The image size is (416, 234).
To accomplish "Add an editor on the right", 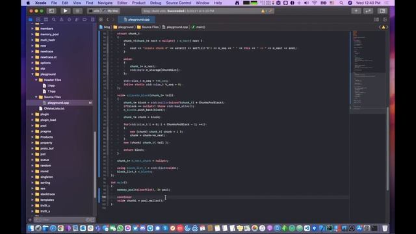I will click(x=385, y=19).
